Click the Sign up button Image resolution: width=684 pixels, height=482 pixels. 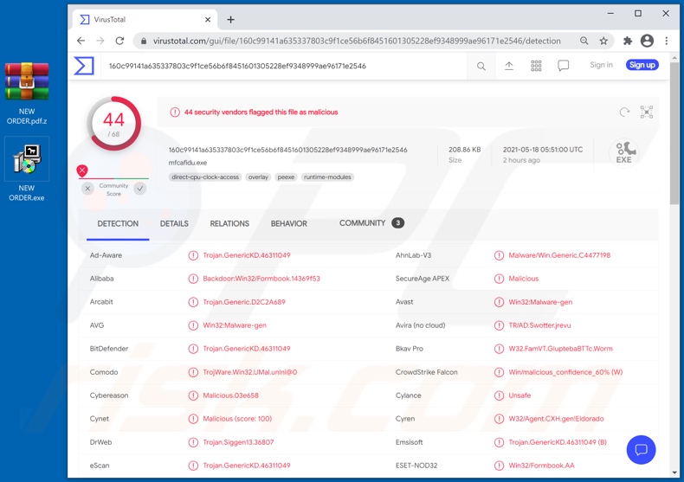tap(642, 65)
